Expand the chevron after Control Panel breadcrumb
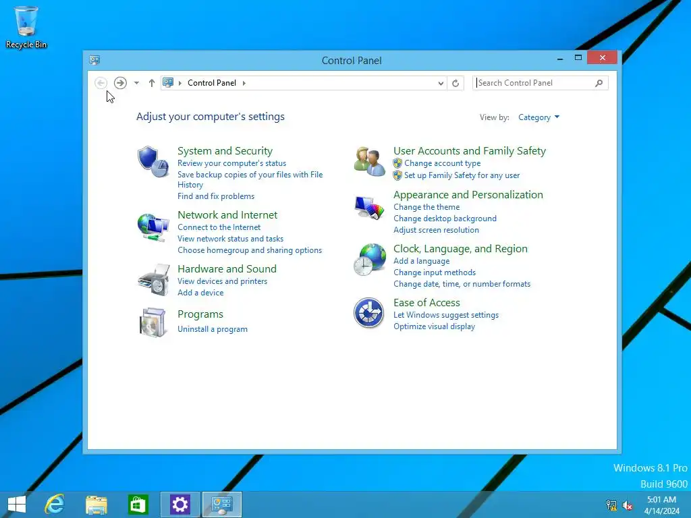This screenshot has width=691, height=518. [x=244, y=83]
